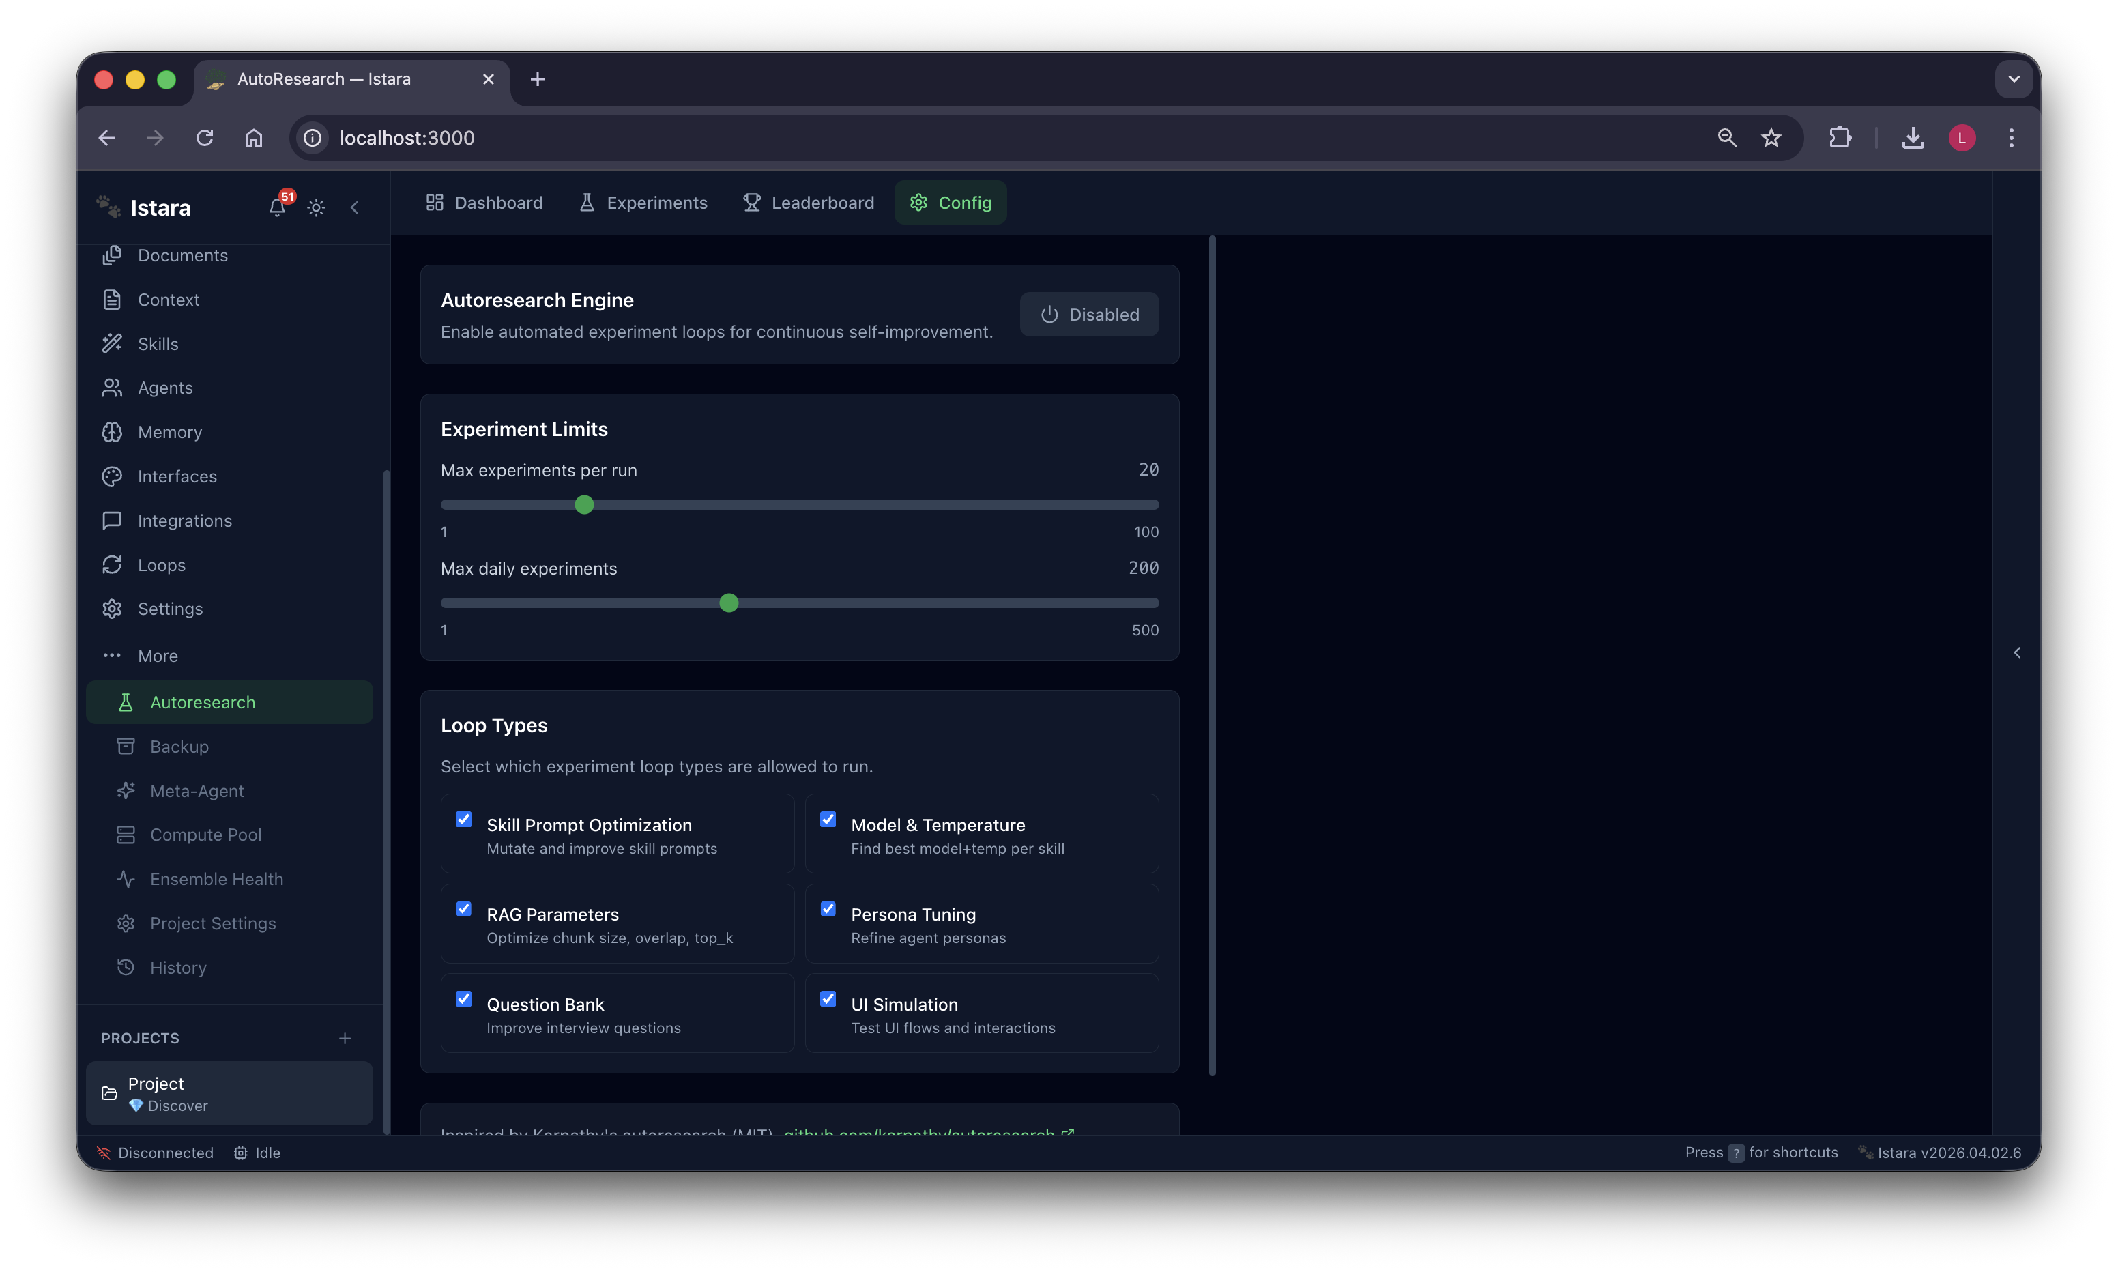2118x1272 pixels.
Task: Enable the Autoresearch Engine Disabled button
Action: tap(1089, 315)
